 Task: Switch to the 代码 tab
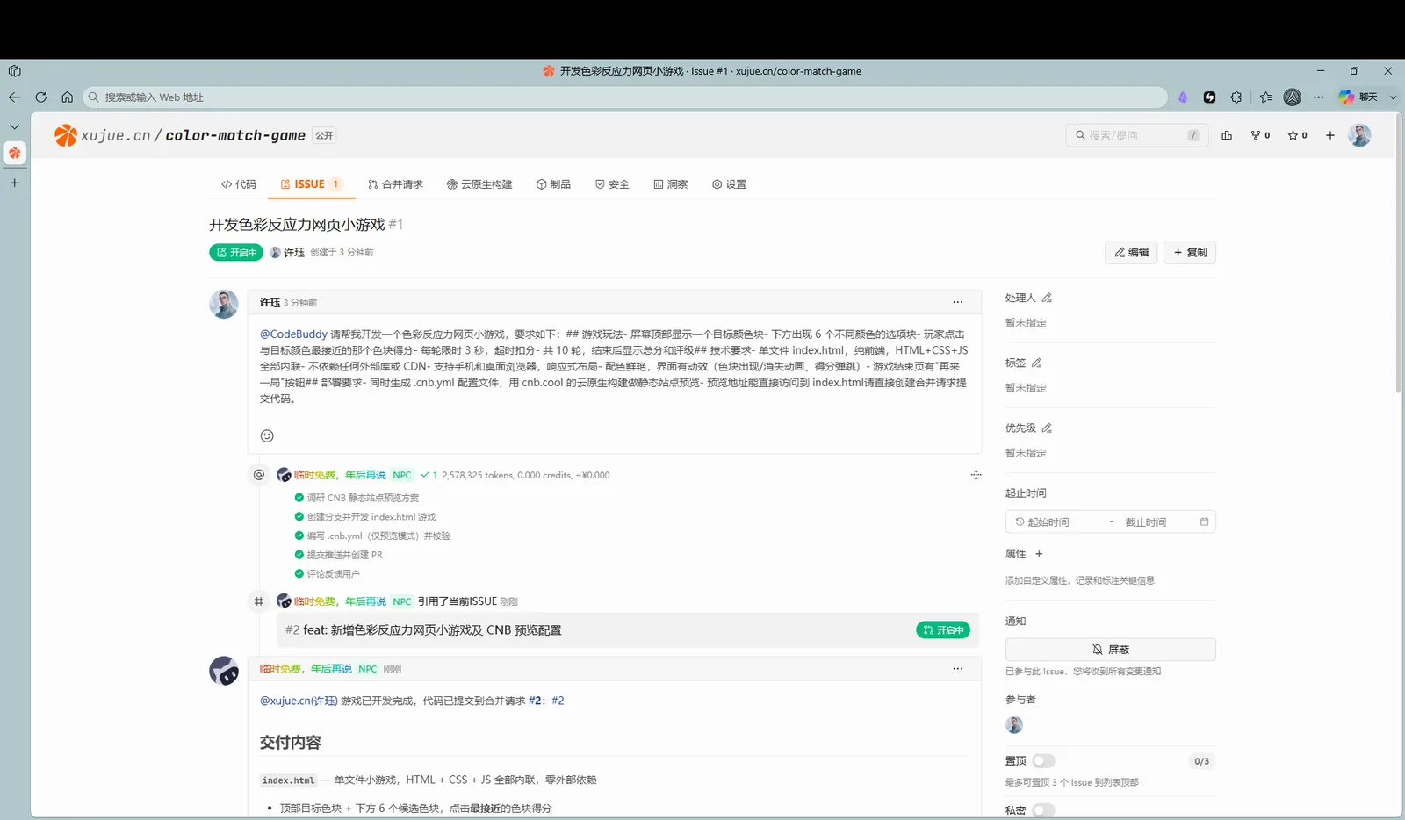[x=239, y=184]
